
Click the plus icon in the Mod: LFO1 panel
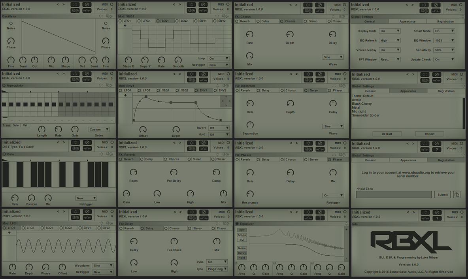point(9,233)
